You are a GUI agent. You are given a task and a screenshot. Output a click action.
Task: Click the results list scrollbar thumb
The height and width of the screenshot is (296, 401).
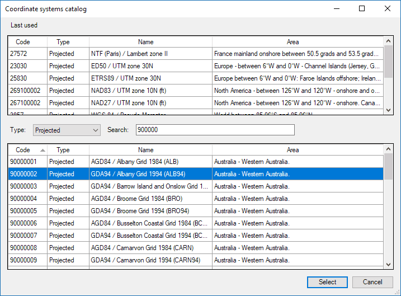click(388, 166)
